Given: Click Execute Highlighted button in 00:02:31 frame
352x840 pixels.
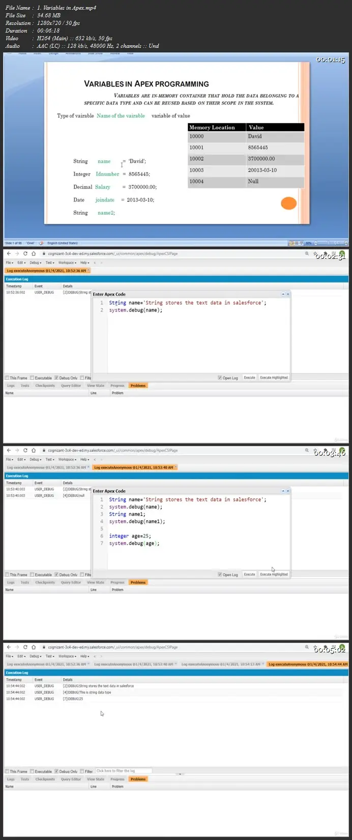Looking at the screenshot, I should click(x=274, y=378).
